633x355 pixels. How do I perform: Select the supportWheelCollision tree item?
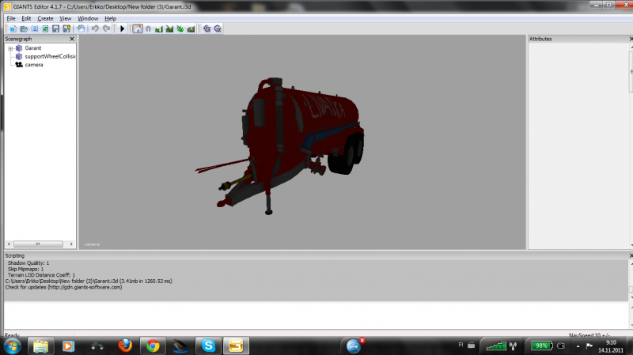[50, 56]
